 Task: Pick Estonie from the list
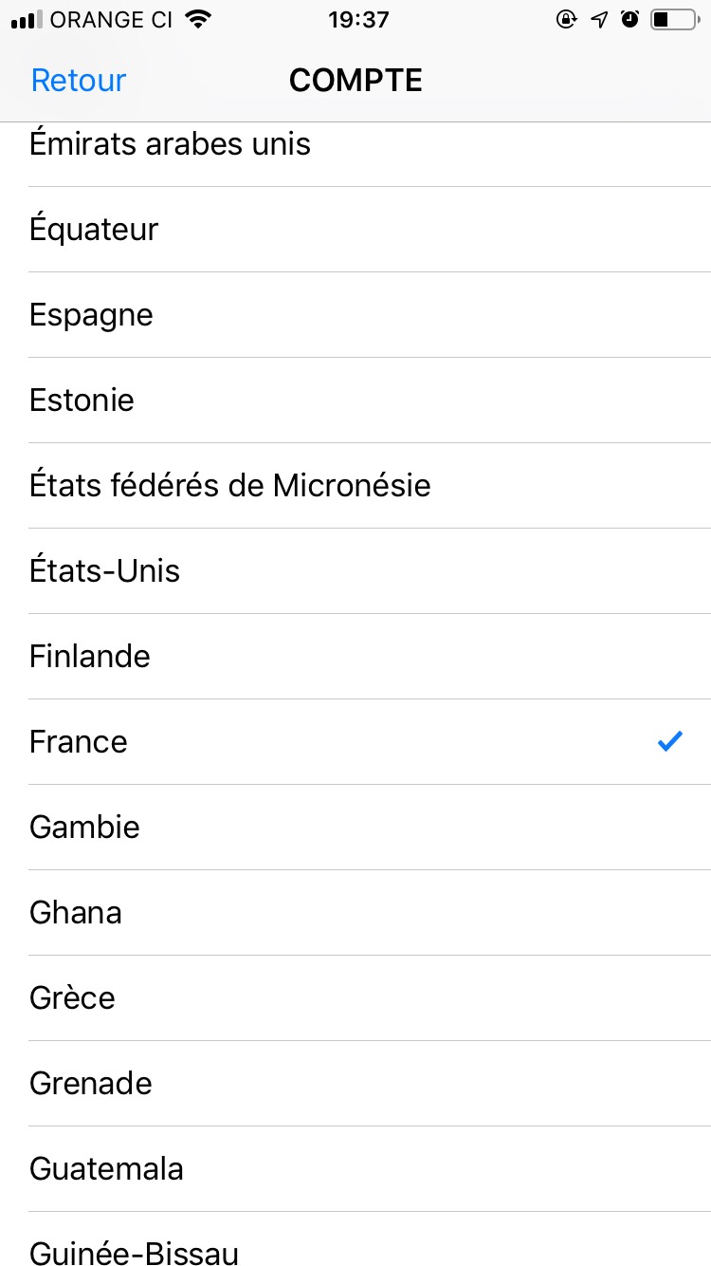click(x=82, y=400)
